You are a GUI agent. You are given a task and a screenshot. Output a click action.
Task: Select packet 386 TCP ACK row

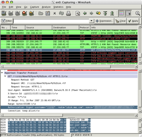pyautogui.click(x=69, y=33)
